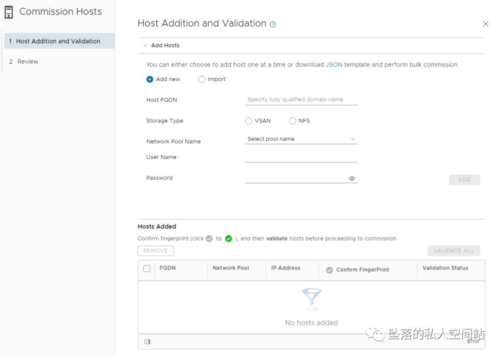Tick the select-all hosts checkbox
This screenshot has height=356, width=501.
click(147, 268)
